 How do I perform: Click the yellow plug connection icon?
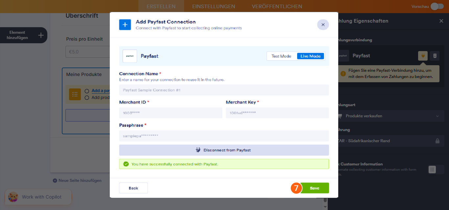point(423,56)
